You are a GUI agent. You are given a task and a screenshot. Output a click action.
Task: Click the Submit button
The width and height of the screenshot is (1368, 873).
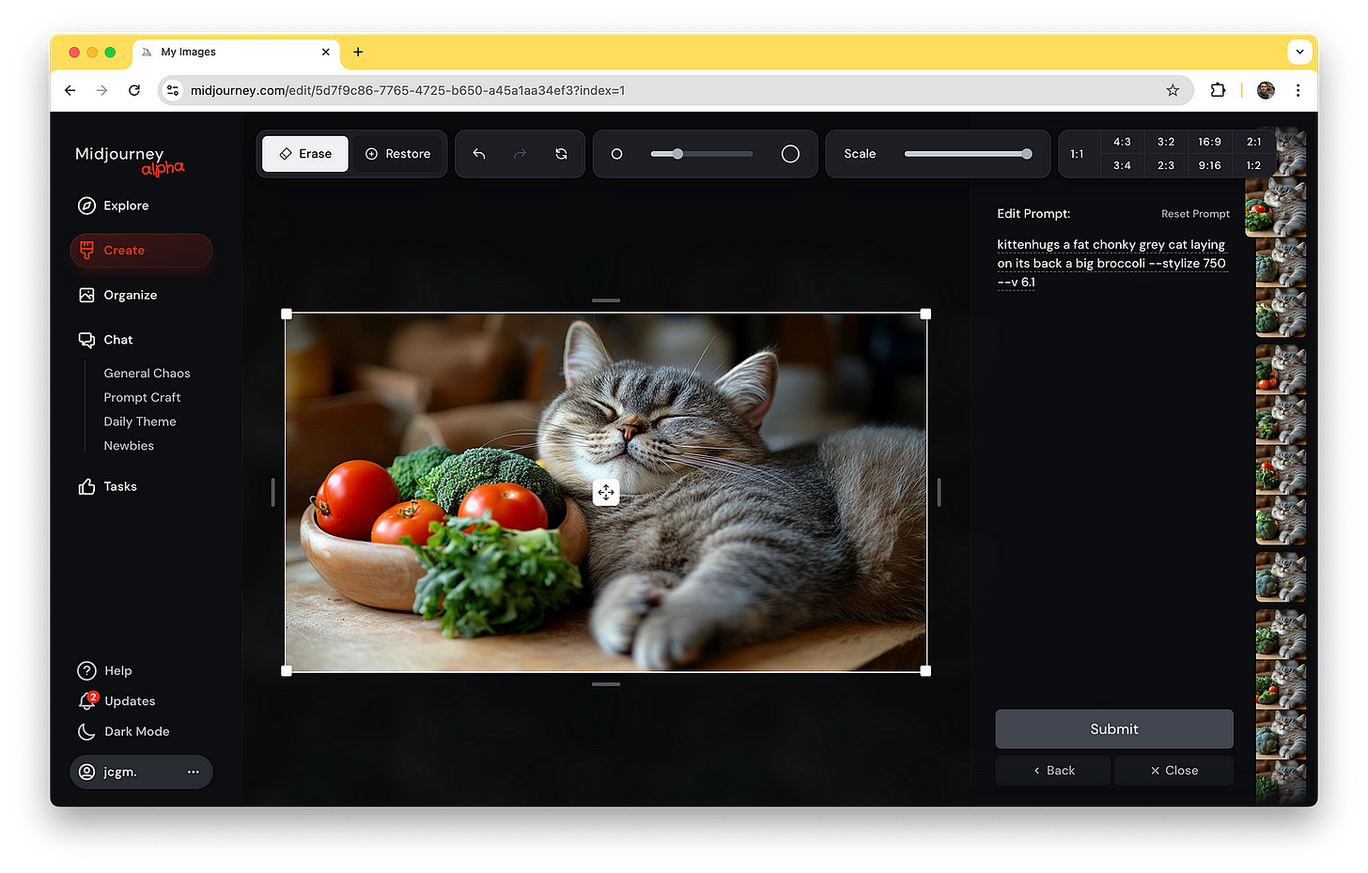pyautogui.click(x=1114, y=729)
